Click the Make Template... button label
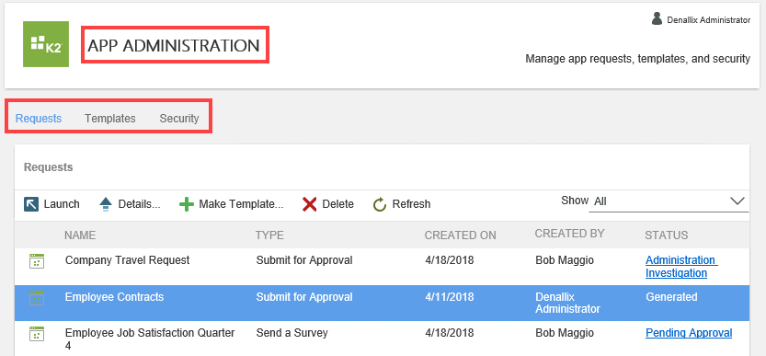 coord(241,204)
